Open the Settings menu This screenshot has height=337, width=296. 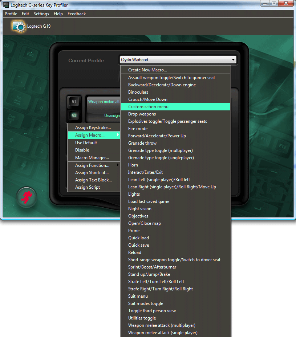pyautogui.click(x=41, y=14)
